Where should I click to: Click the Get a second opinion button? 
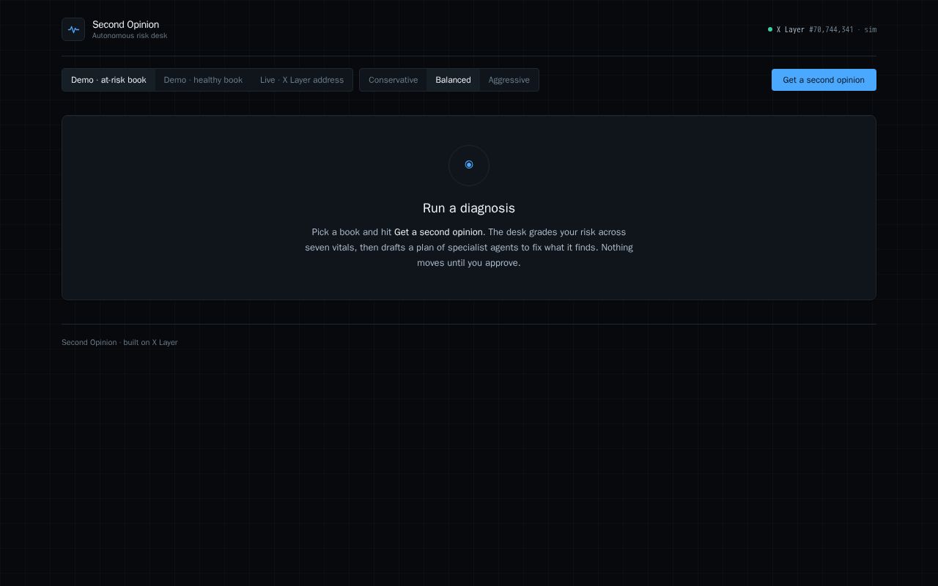(824, 80)
